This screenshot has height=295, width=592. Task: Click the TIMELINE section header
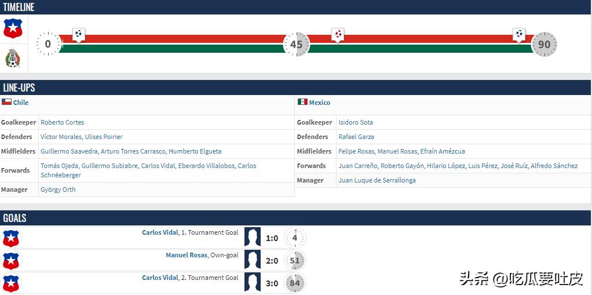295,7
